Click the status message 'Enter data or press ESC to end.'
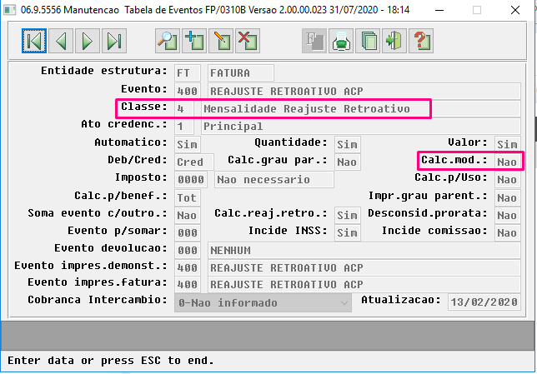Viewport: 537px width, 374px height. (x=111, y=361)
